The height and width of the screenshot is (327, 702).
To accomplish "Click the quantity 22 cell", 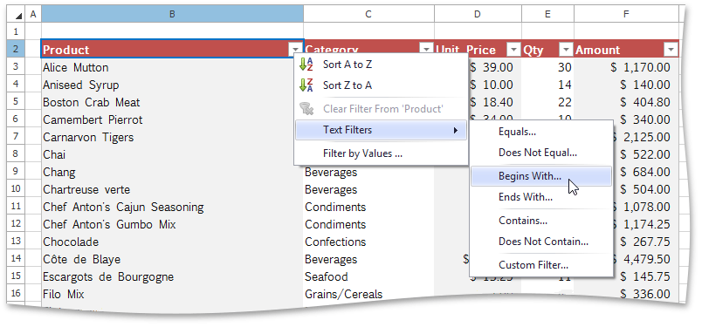I will click(x=547, y=102).
